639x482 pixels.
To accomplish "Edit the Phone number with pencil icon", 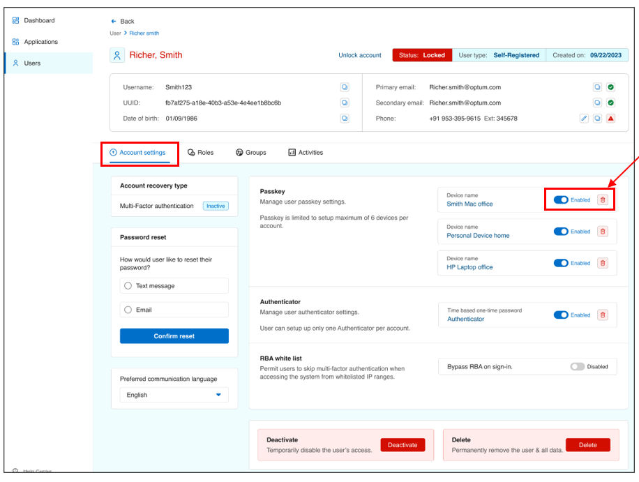I will click(584, 118).
